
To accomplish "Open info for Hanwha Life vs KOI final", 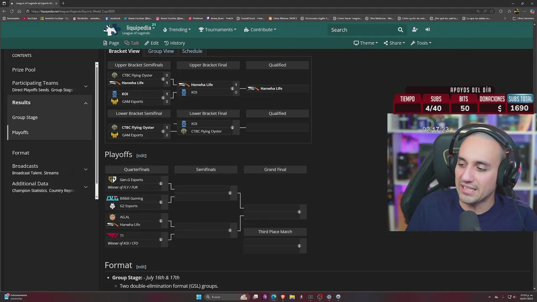I will [232, 89].
